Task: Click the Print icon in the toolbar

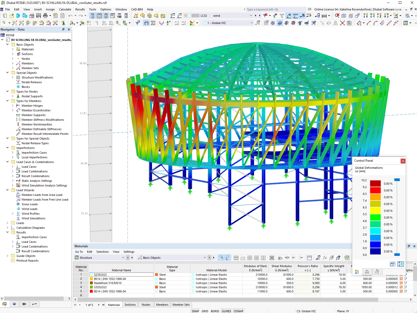Action: [45, 16]
